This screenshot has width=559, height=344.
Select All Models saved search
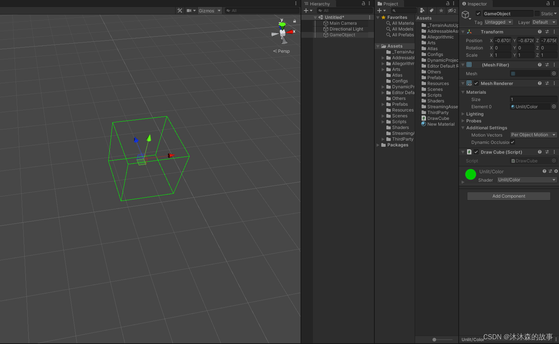pyautogui.click(x=400, y=29)
